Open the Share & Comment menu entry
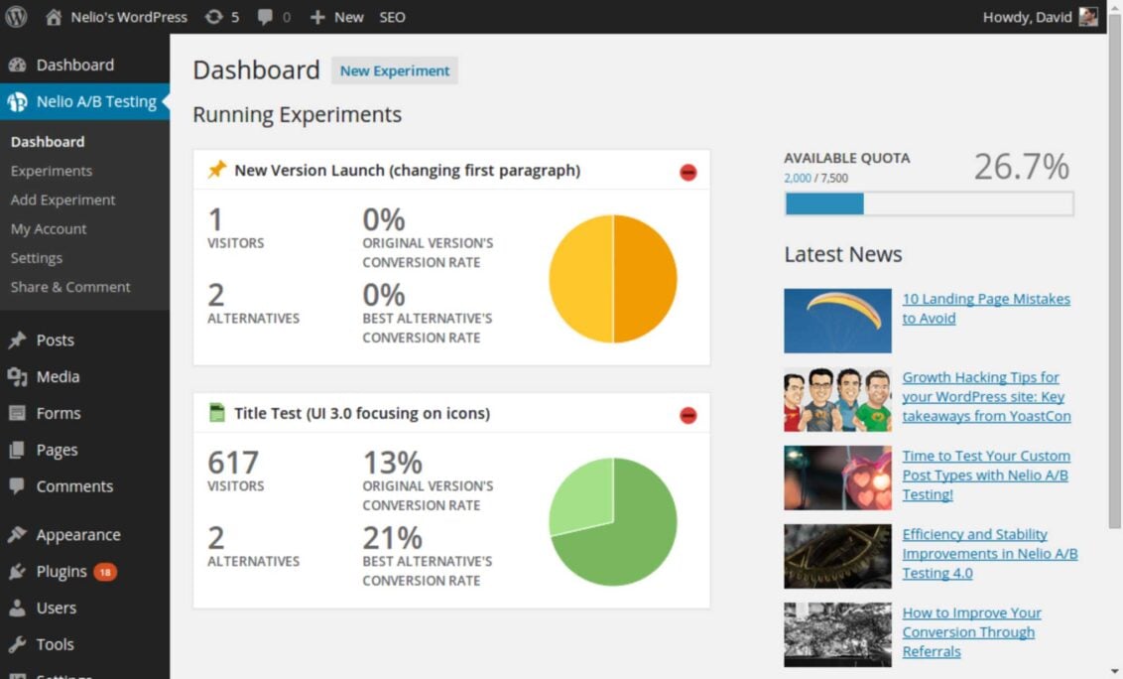 point(70,287)
